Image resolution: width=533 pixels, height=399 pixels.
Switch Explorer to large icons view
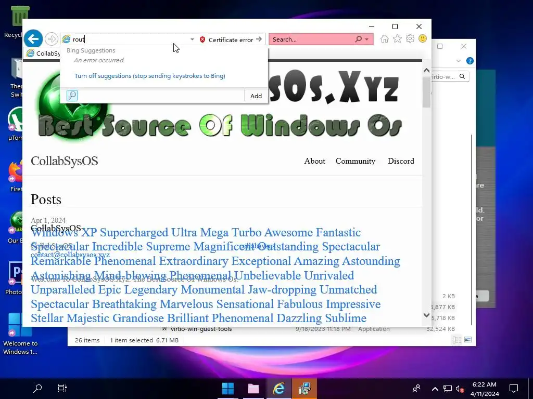(x=468, y=340)
